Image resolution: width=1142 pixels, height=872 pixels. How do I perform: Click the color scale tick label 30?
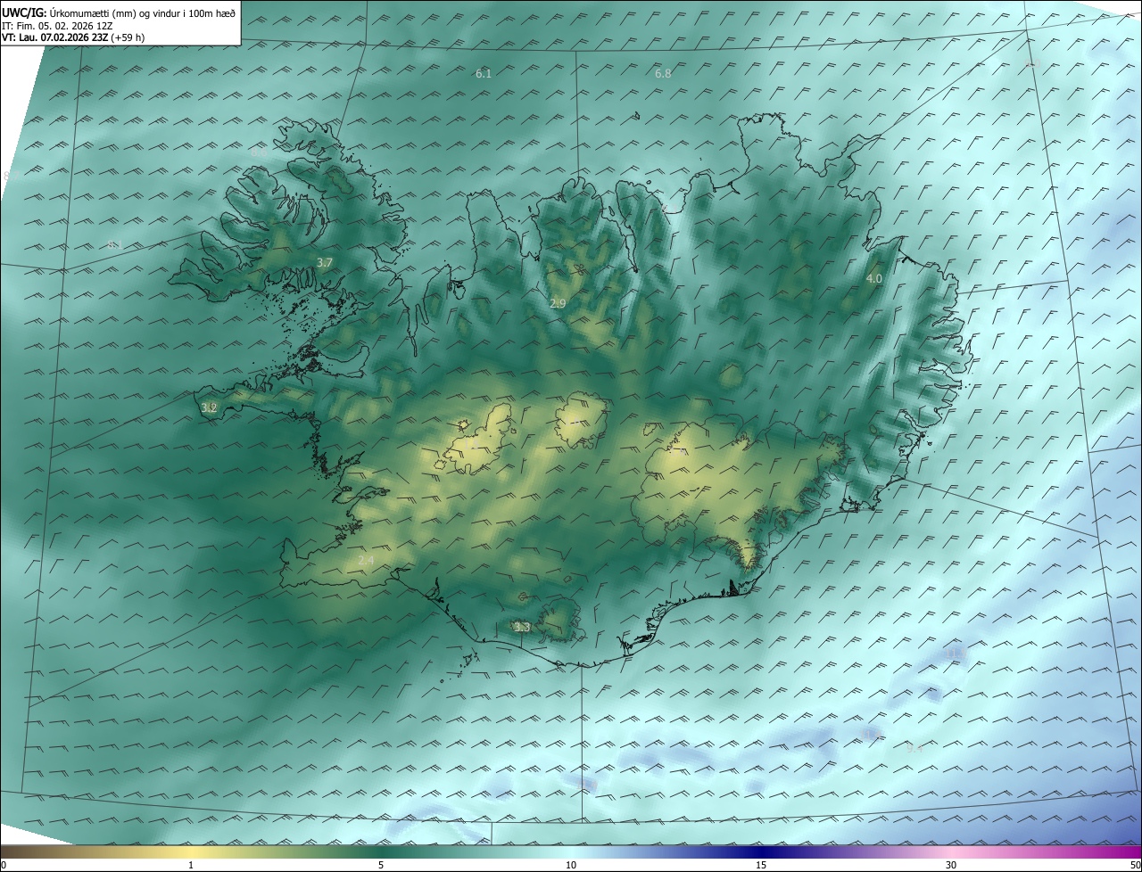951,865
